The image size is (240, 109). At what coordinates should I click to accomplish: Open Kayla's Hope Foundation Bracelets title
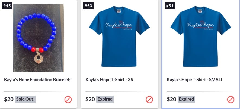click(x=38, y=80)
